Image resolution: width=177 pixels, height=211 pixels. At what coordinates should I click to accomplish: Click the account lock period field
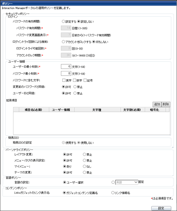click(66, 55)
